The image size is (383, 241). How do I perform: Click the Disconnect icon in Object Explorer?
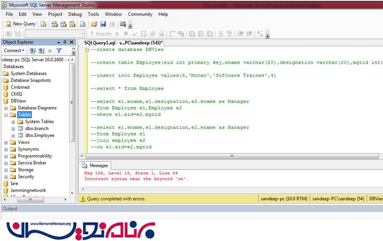(x=41, y=51)
